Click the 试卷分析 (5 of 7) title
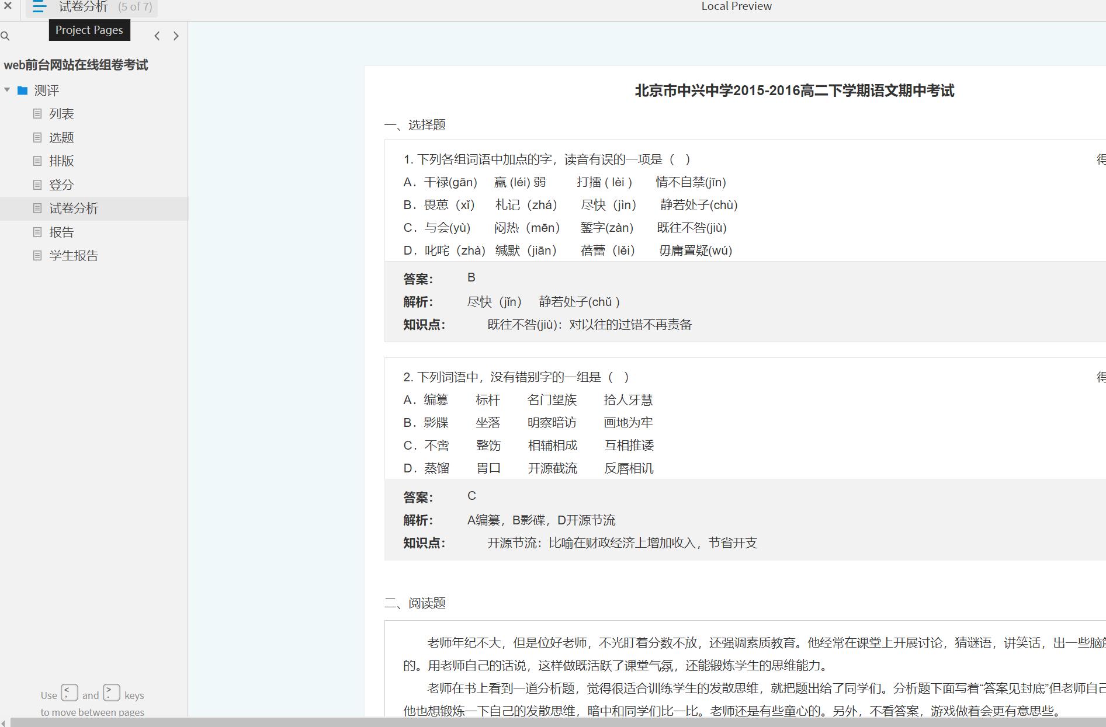The height and width of the screenshot is (727, 1106). pos(105,7)
